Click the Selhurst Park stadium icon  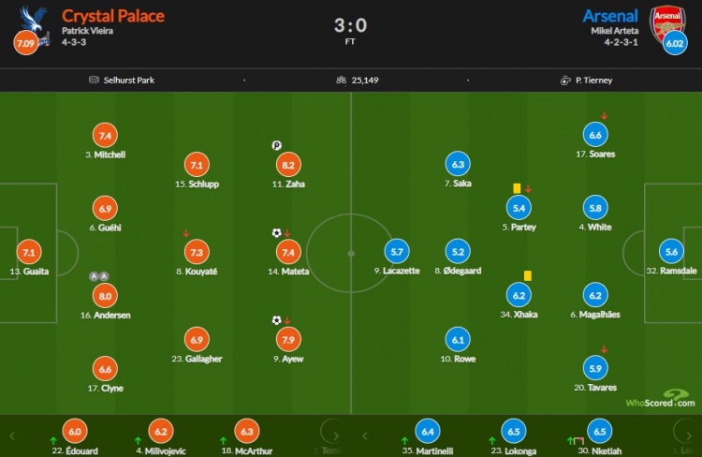click(94, 80)
